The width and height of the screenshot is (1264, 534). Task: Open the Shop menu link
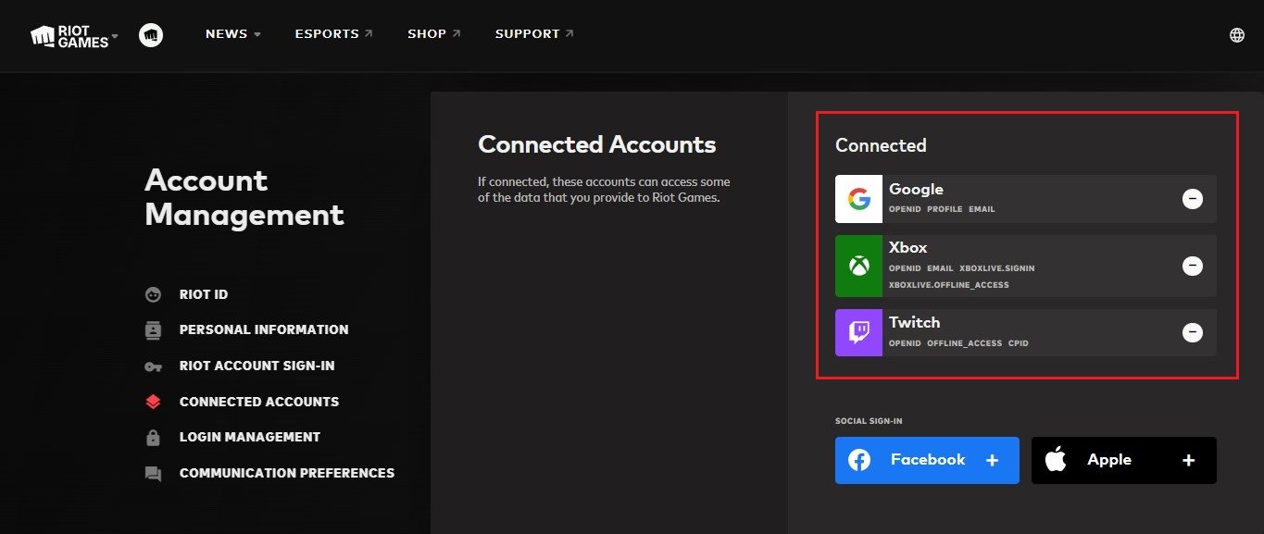pos(434,34)
